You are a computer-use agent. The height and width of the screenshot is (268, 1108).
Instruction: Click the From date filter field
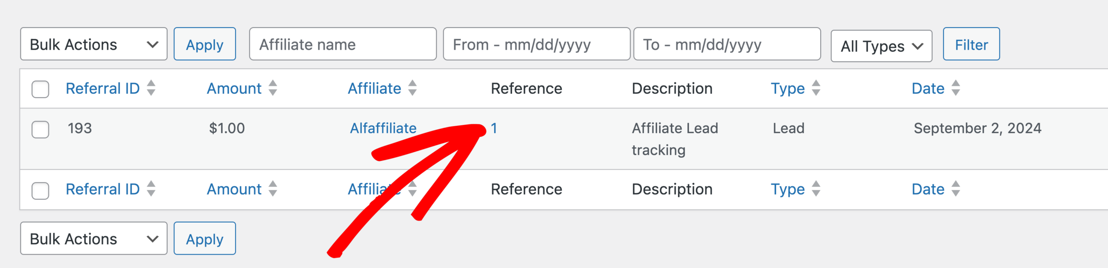(536, 44)
